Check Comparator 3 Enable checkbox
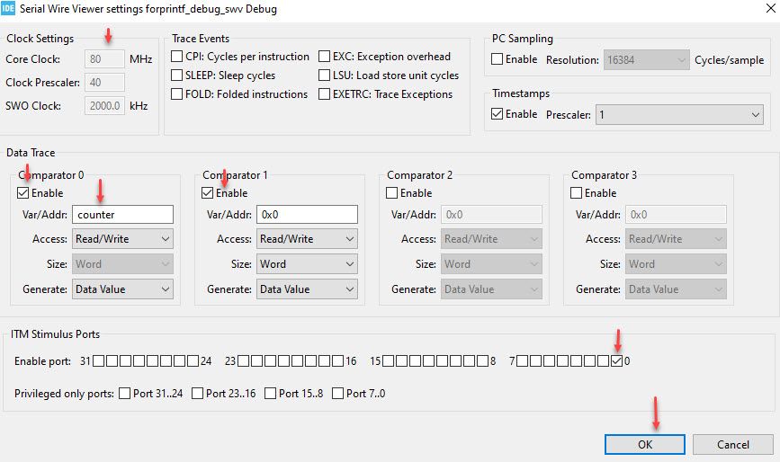The width and height of the screenshot is (780, 462). (x=576, y=192)
